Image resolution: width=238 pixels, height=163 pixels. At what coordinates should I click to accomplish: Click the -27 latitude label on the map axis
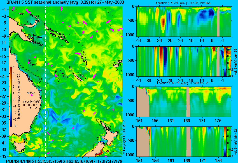coord(4,96)
